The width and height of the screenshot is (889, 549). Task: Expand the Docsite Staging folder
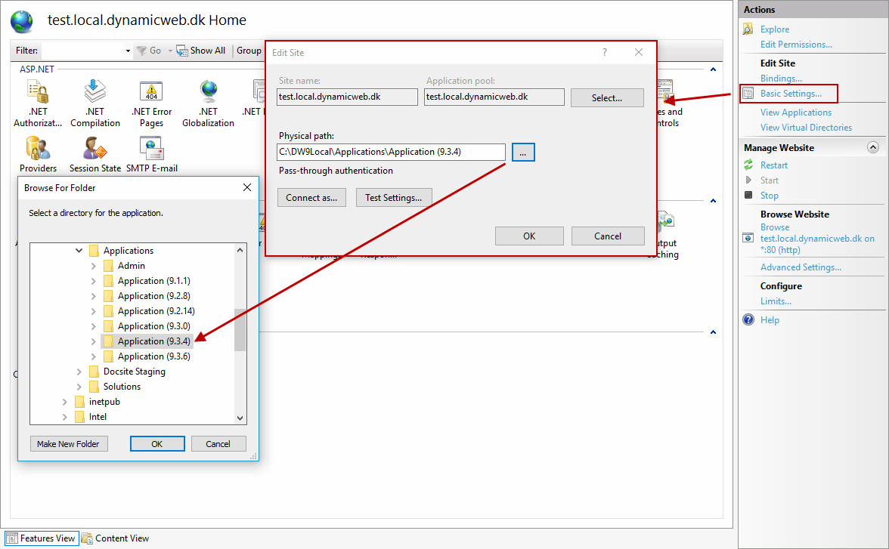pyautogui.click(x=79, y=372)
